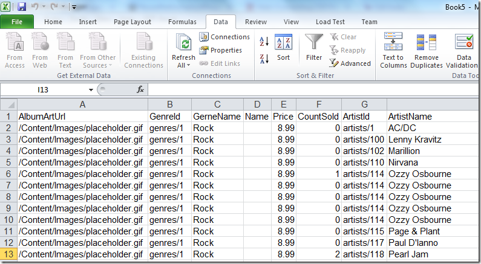Open the Sort dialog
The width and height of the screenshot is (481, 264).
pos(283,47)
